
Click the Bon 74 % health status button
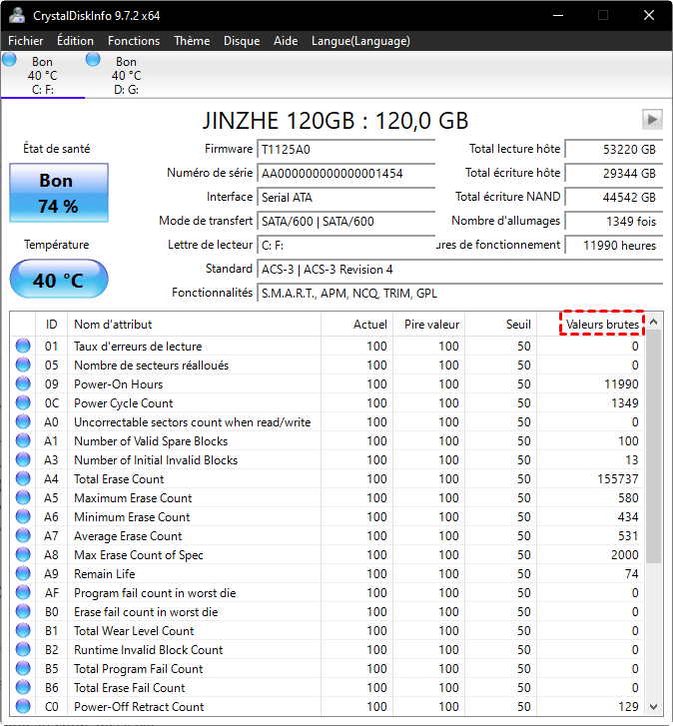(x=59, y=193)
